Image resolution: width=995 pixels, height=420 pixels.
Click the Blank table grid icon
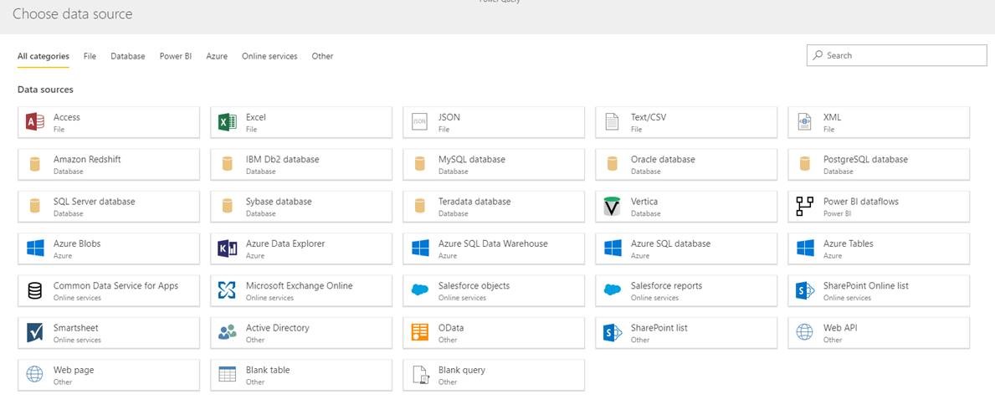(227, 374)
